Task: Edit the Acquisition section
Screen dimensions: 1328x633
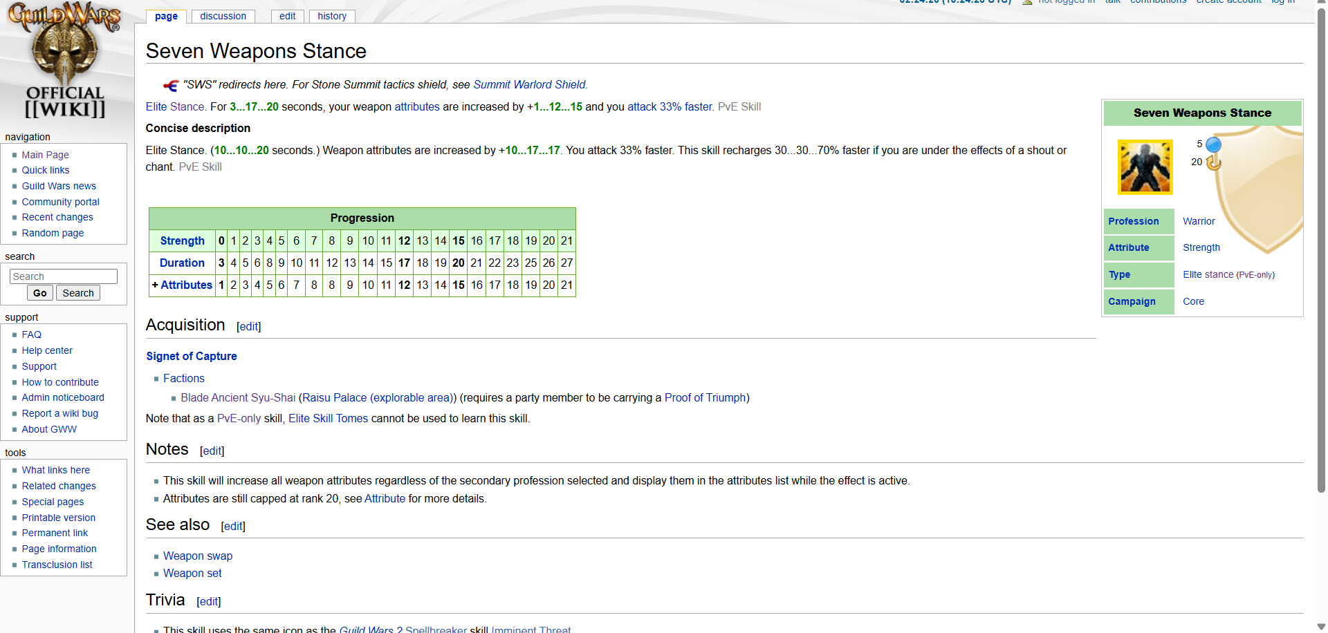Action: click(x=249, y=326)
